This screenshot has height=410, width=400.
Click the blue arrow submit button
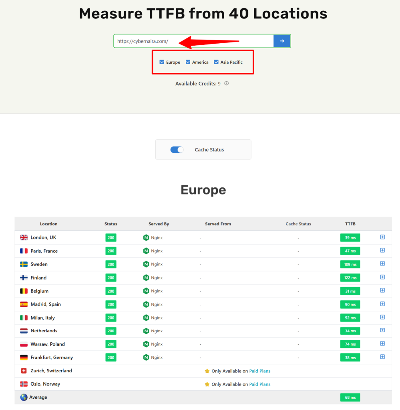click(x=282, y=41)
